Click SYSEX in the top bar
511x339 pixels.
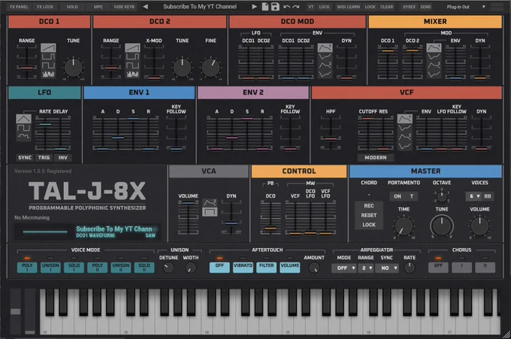[x=409, y=7]
